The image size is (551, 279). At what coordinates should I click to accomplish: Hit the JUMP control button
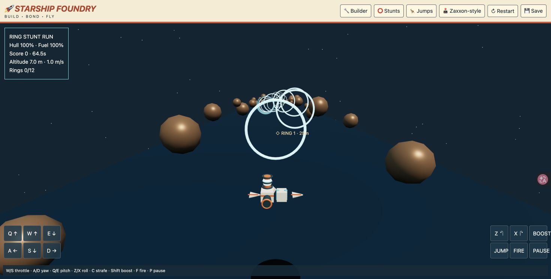pyautogui.click(x=499, y=251)
